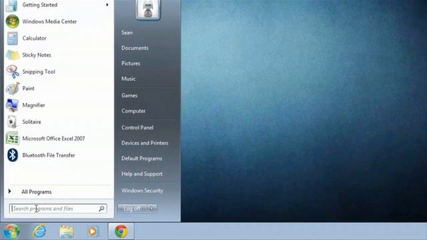427x240 pixels.
Task: Click the Windows Start orb
Action: 11,231
